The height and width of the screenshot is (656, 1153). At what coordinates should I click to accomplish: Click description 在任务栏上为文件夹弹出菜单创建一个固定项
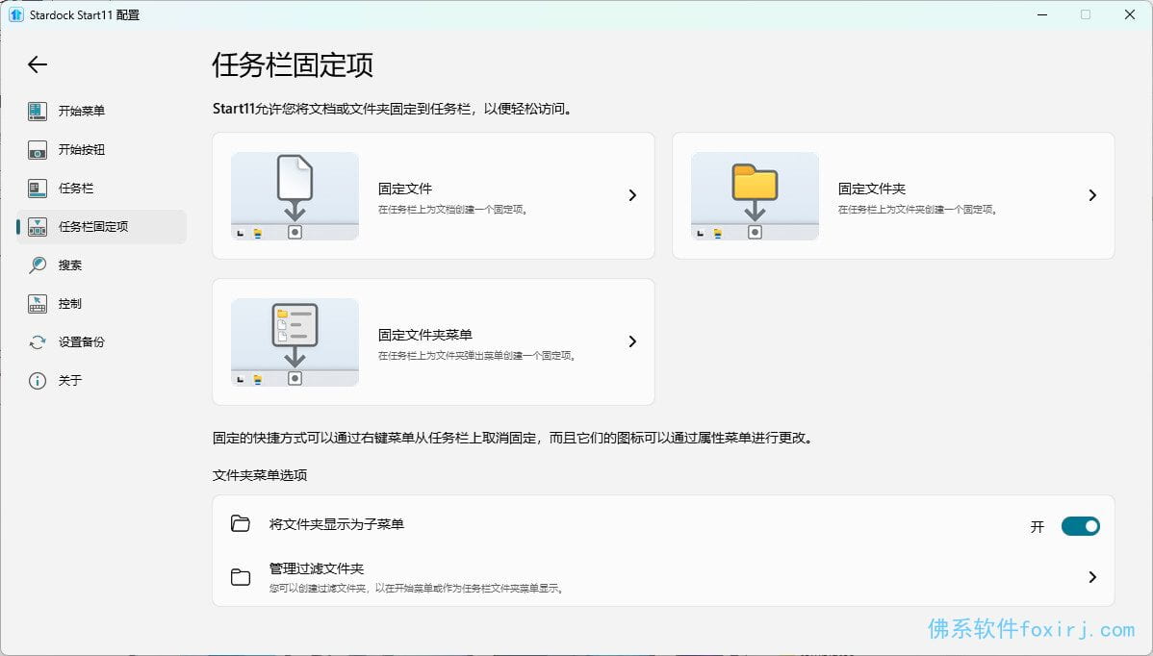tap(476, 356)
